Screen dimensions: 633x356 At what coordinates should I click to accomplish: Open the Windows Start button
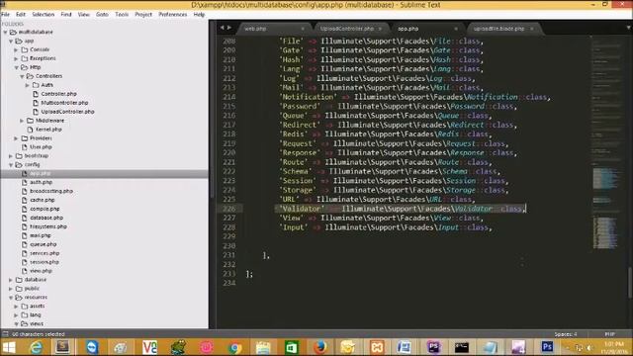pyautogui.click(x=9, y=347)
